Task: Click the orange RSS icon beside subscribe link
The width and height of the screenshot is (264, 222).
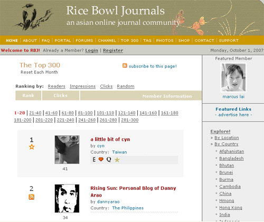Action: pyautogui.click(x=125, y=66)
